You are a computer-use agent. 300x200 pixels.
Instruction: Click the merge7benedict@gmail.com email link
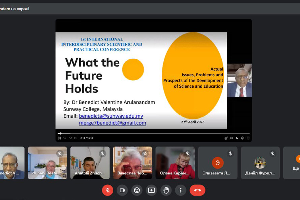click(113, 123)
